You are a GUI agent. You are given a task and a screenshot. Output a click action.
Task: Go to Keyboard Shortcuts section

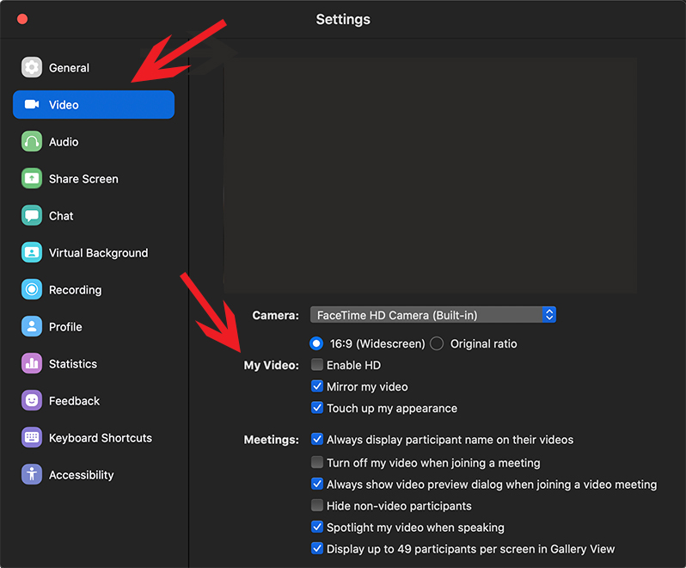[x=100, y=438]
